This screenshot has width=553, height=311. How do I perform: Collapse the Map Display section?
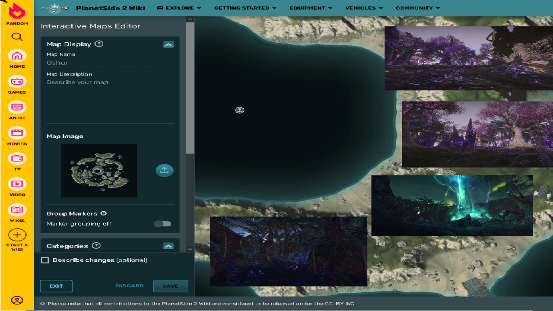click(x=168, y=44)
